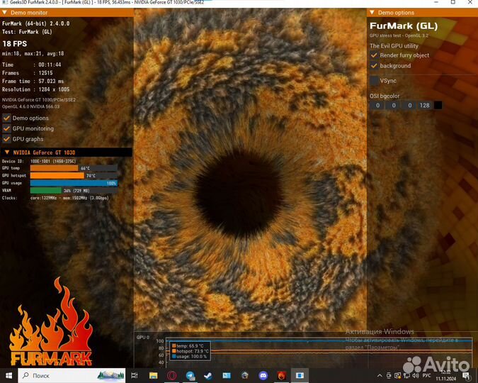Viewport: 478px width, 383px height.
Task: Uncheck Render furry object
Action: click(374, 55)
